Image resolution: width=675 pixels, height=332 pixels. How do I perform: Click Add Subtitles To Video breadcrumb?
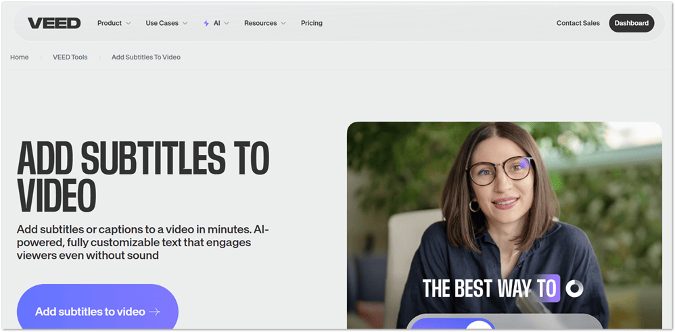coord(146,57)
